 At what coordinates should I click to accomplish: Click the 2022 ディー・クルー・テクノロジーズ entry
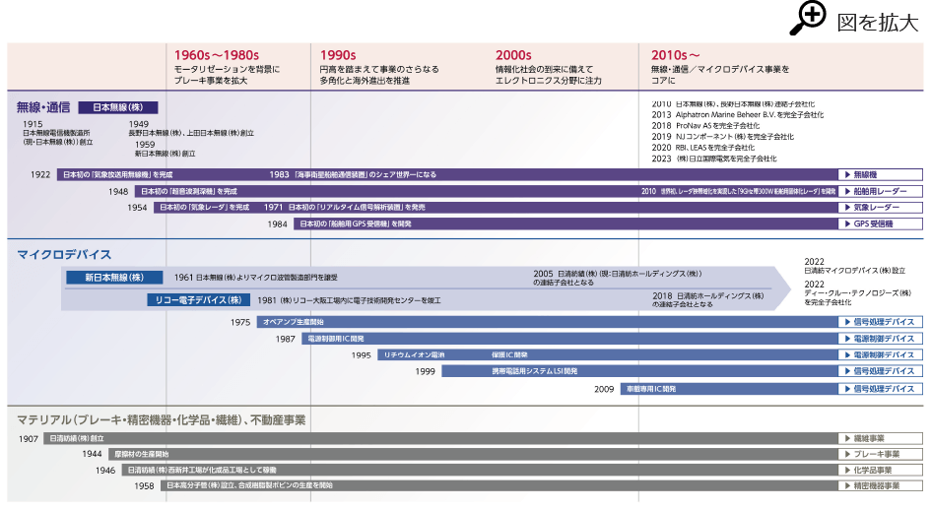[x=858, y=292]
